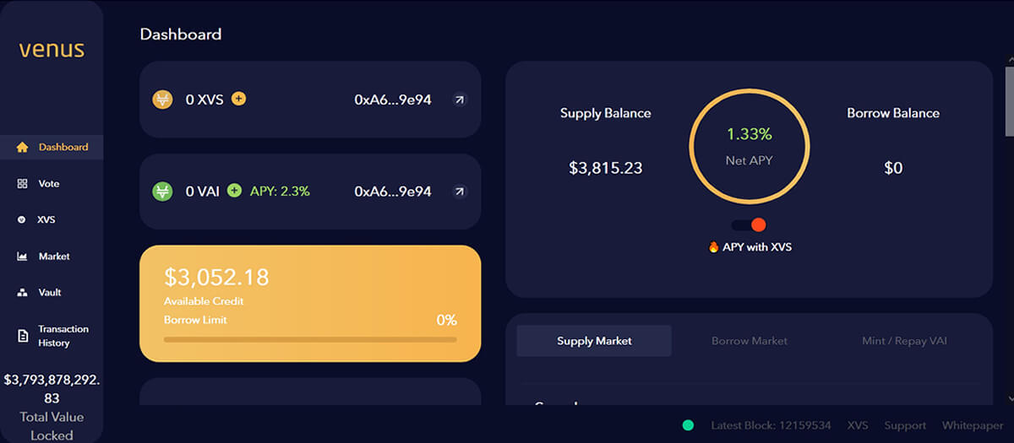The height and width of the screenshot is (443, 1014).
Task: Click the Vault icon in sidebar
Action: coord(23,292)
